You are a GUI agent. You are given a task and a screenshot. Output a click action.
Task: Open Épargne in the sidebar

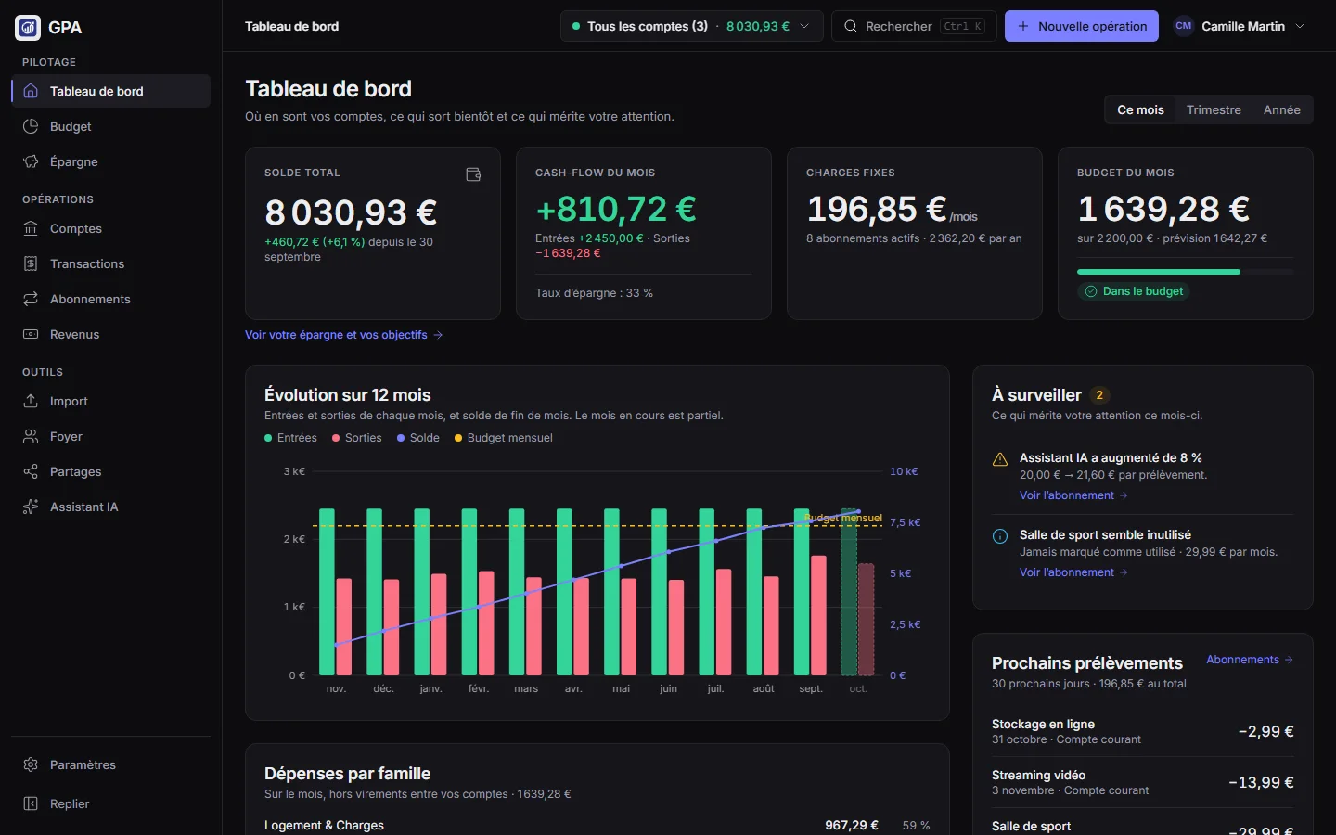[x=110, y=161]
